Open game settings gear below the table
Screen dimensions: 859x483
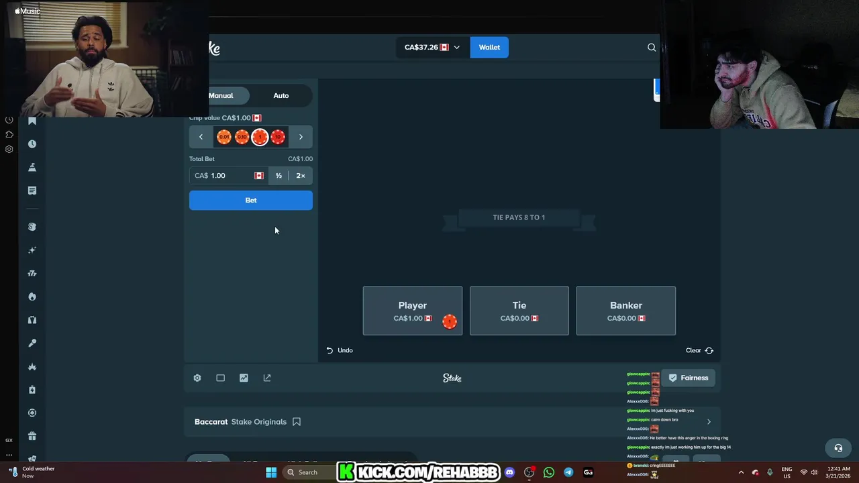tap(197, 378)
